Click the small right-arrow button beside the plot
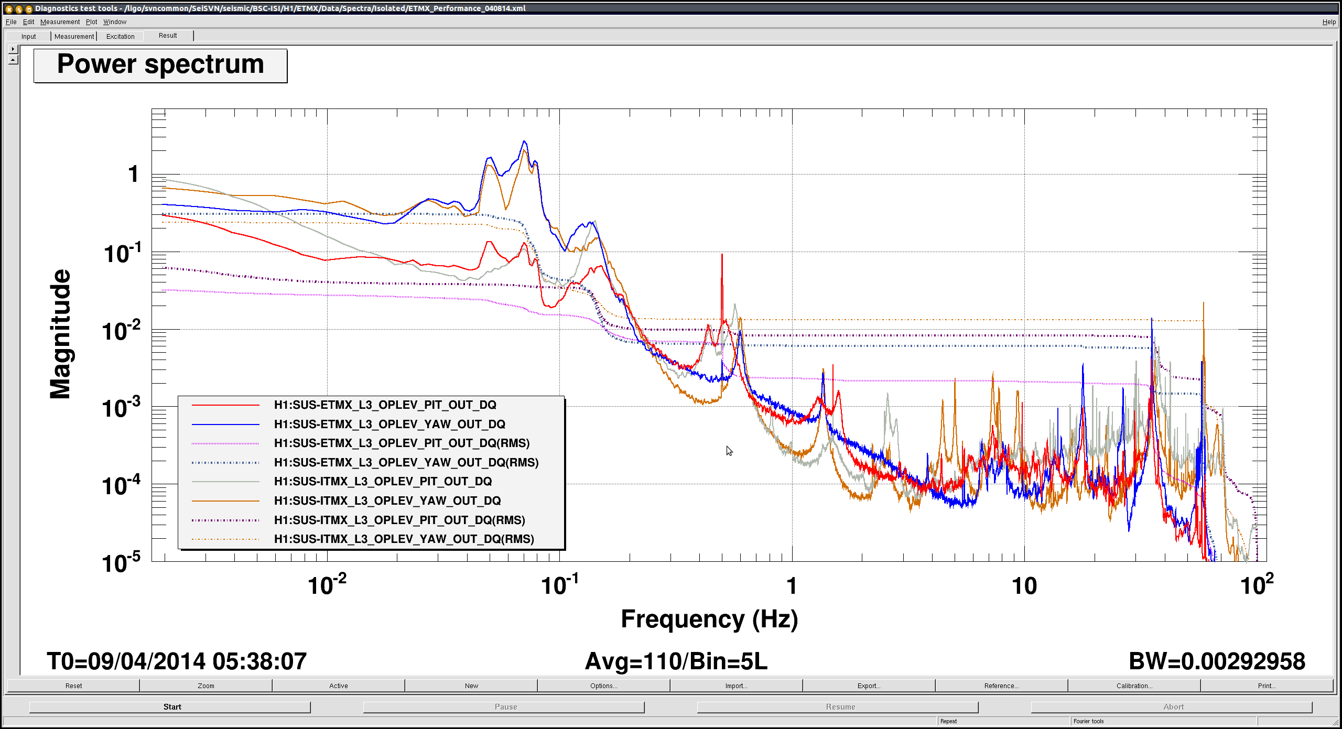 click(13, 49)
